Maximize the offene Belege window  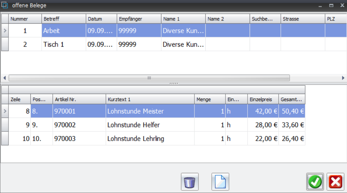click(x=331, y=6)
